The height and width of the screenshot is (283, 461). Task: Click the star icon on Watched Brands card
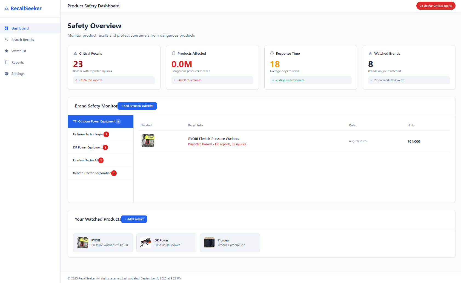pos(370,53)
